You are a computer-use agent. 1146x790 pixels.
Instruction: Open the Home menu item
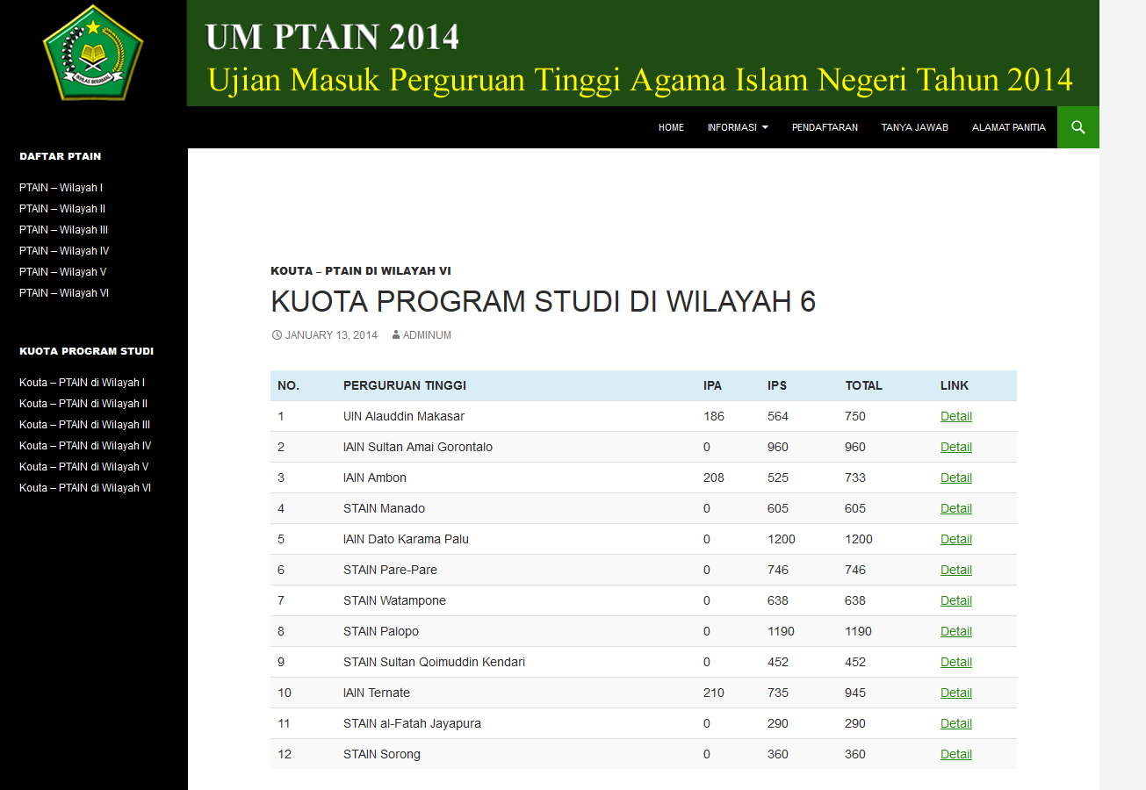(671, 127)
